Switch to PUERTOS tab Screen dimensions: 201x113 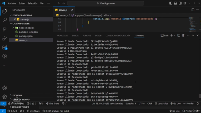(x=87, y=35)
